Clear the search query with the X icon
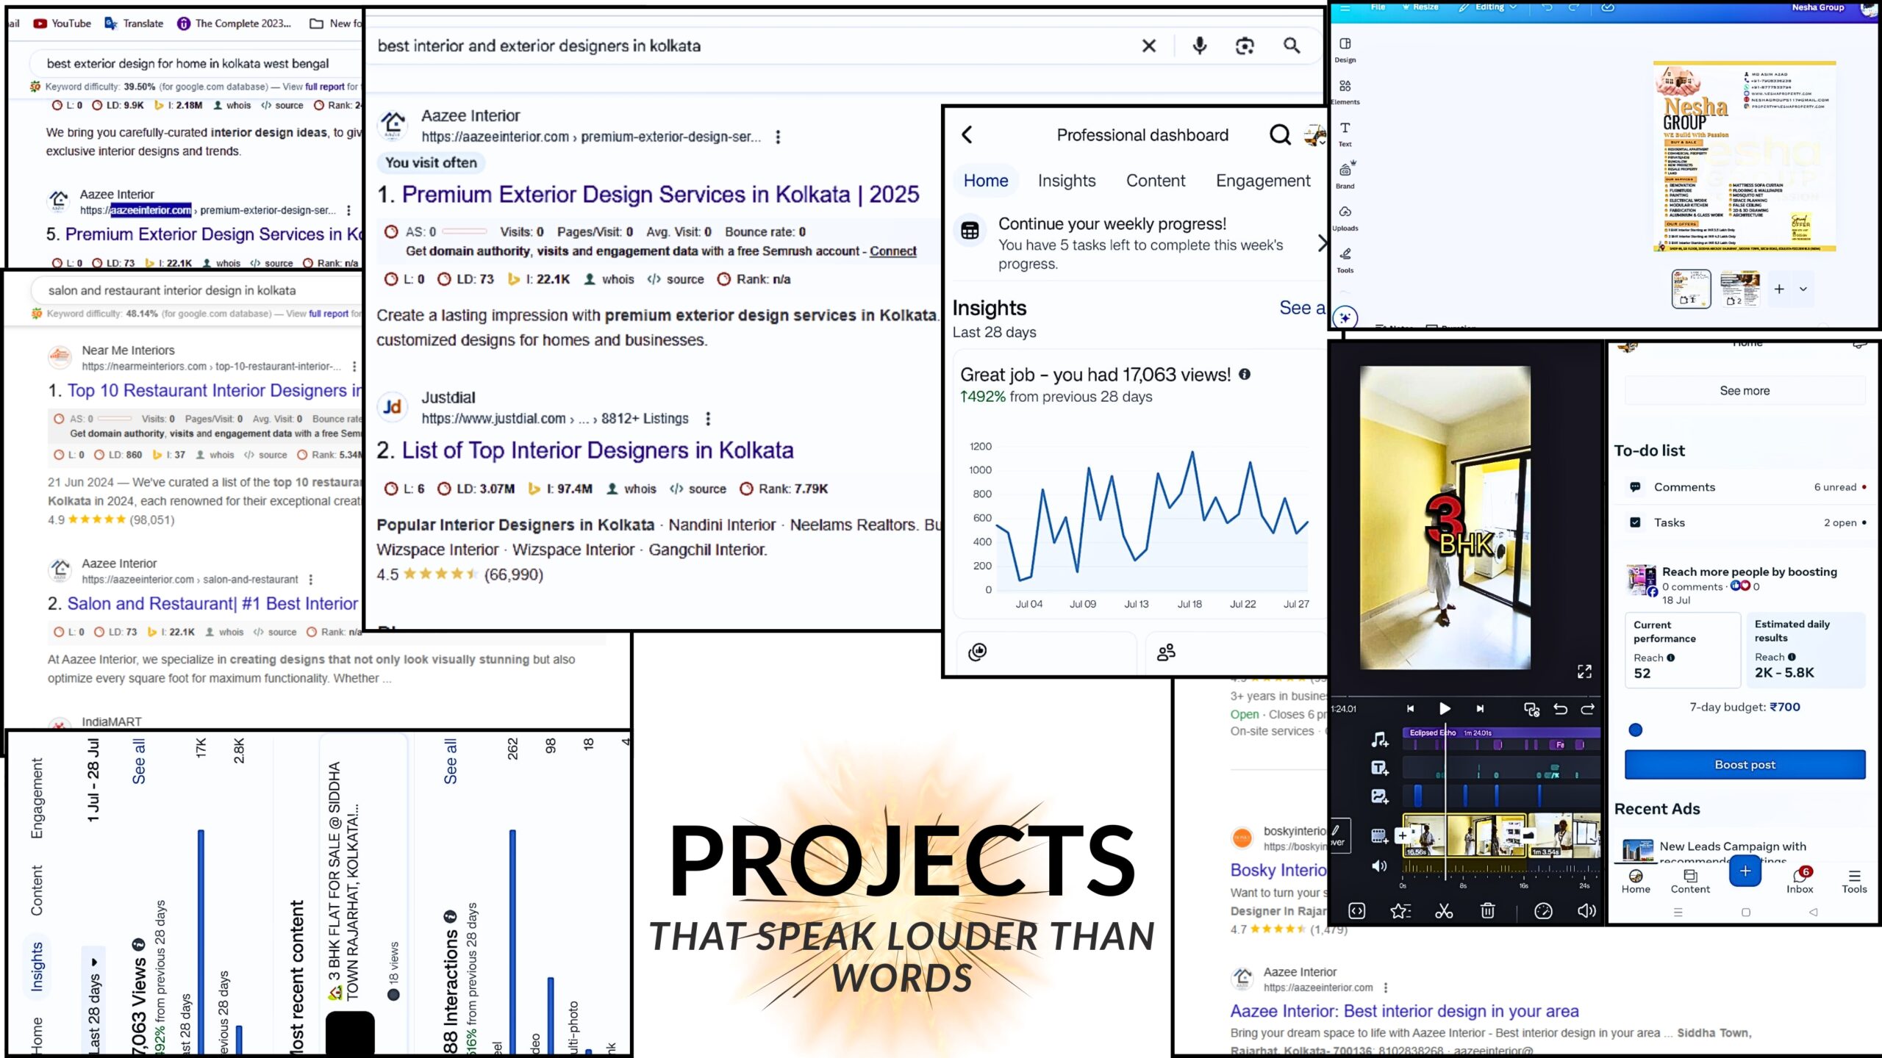This screenshot has width=1882, height=1058. click(1149, 46)
